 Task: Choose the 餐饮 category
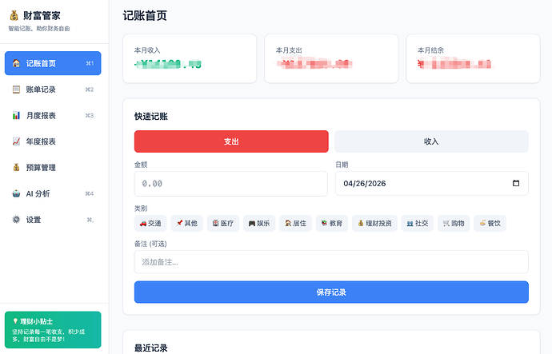490,223
